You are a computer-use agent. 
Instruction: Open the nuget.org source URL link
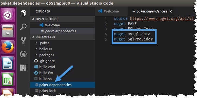click(162, 19)
